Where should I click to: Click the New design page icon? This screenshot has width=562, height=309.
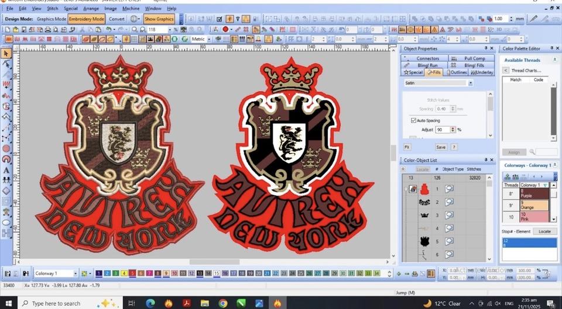click(8, 29)
